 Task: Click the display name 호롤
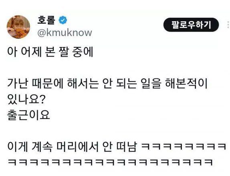(x=46, y=20)
